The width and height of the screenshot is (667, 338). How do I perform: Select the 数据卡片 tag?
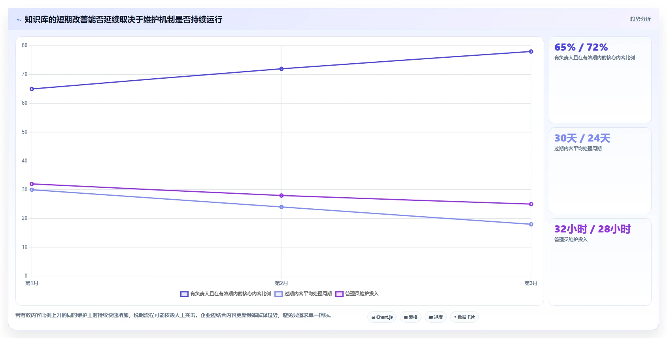pos(464,317)
